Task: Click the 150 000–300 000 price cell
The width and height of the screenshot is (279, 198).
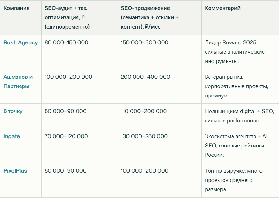Action: point(144,42)
